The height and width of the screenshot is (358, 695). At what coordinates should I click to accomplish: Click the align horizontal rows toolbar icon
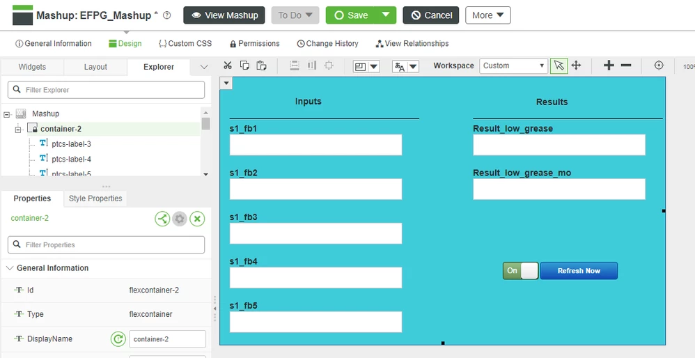[x=295, y=65]
